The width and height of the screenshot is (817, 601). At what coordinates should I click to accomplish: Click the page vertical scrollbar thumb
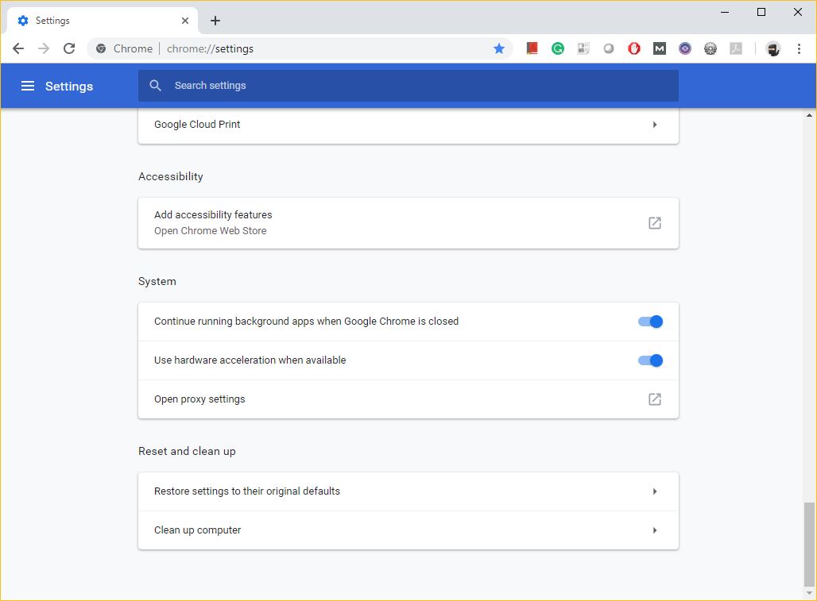pyautogui.click(x=809, y=544)
